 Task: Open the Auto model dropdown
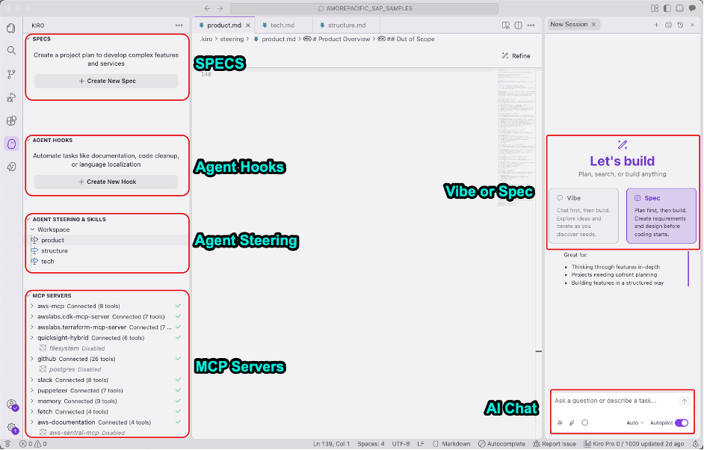pyautogui.click(x=634, y=423)
